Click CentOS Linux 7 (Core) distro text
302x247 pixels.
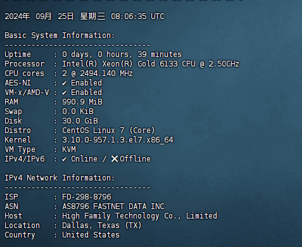click(108, 130)
